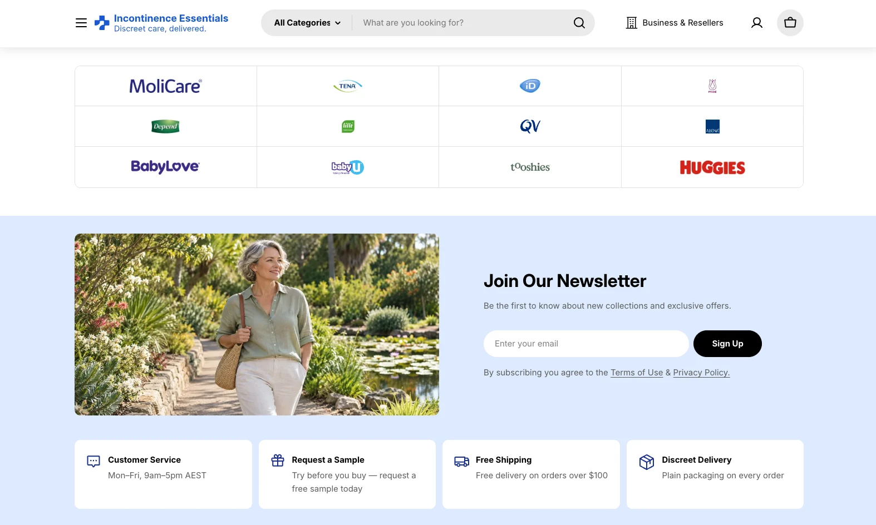Select the pink tulip brand logo
This screenshot has height=525, width=876.
pos(712,86)
